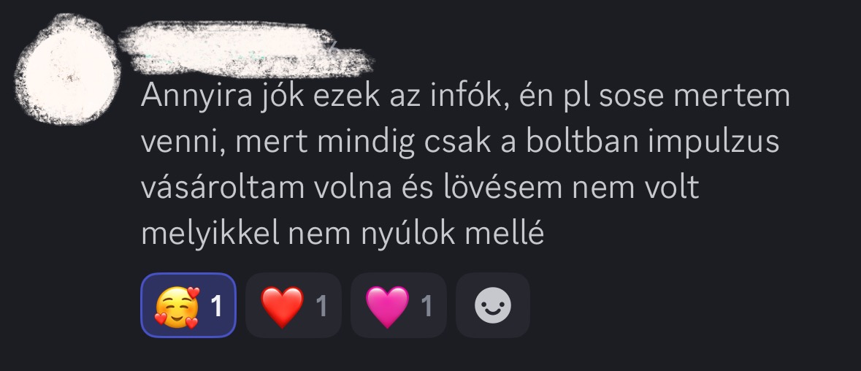
Task: Click the count beside the red heart
Action: pos(322,306)
